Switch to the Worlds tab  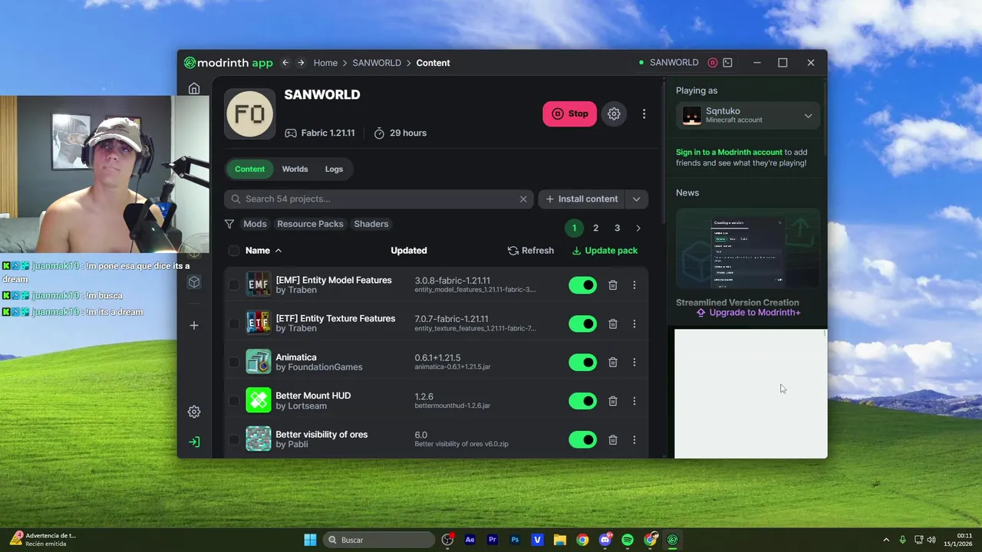pos(295,169)
